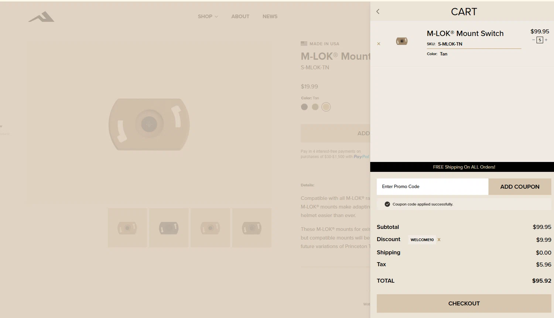Open the ABOUT page

[x=240, y=17]
